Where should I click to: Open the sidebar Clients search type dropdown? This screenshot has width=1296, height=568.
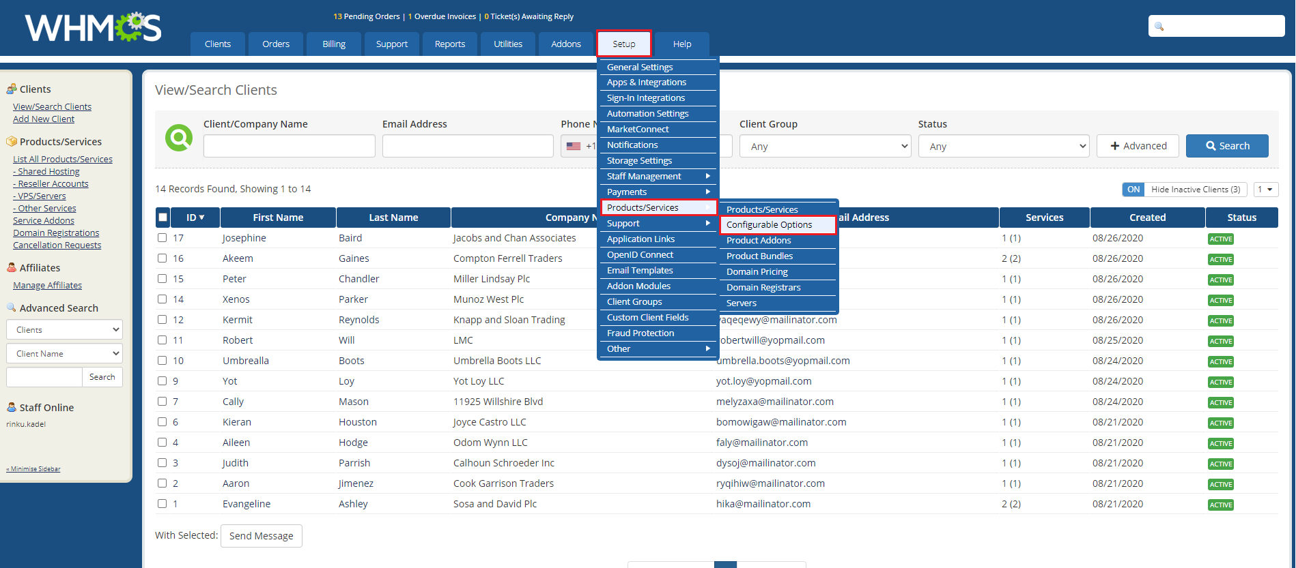coord(65,329)
